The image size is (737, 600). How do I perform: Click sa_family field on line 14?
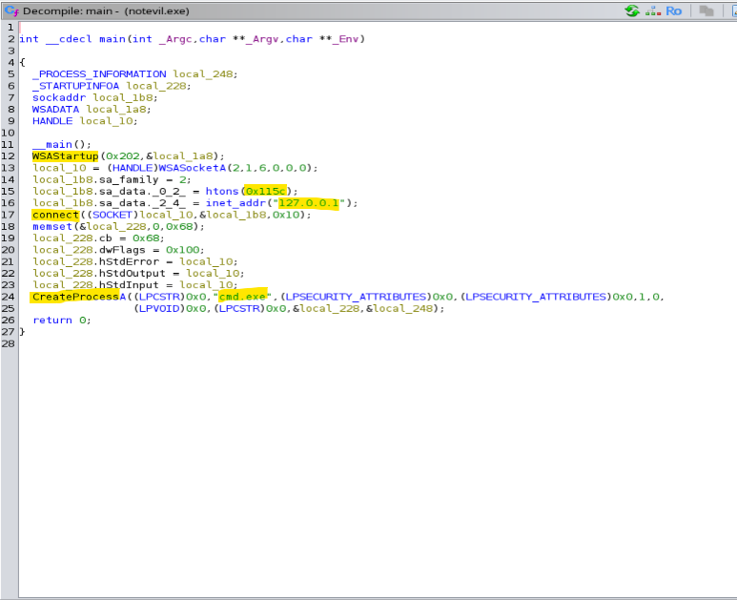coord(129,179)
